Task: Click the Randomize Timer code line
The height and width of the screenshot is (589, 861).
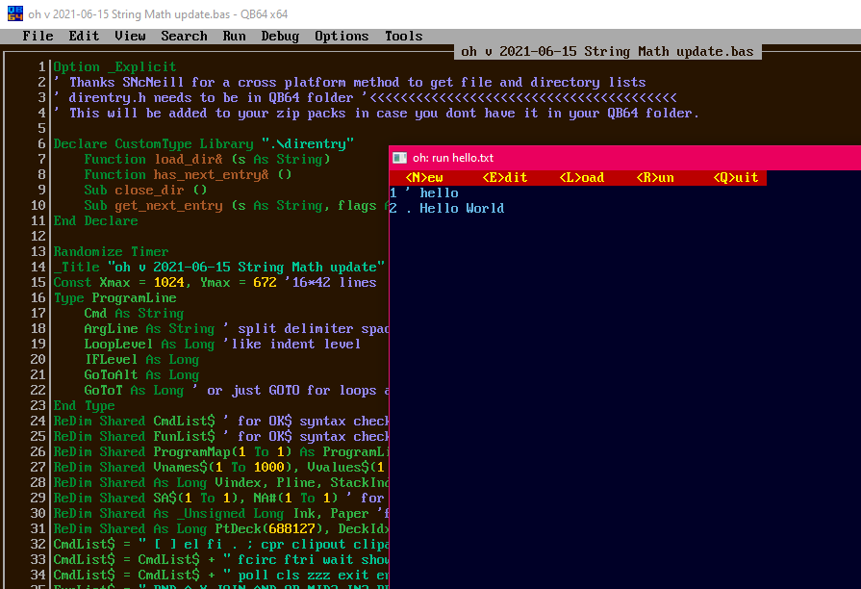Action: click(x=111, y=252)
